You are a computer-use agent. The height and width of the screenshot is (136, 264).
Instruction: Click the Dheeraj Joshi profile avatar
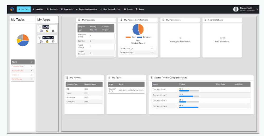click(x=236, y=9)
